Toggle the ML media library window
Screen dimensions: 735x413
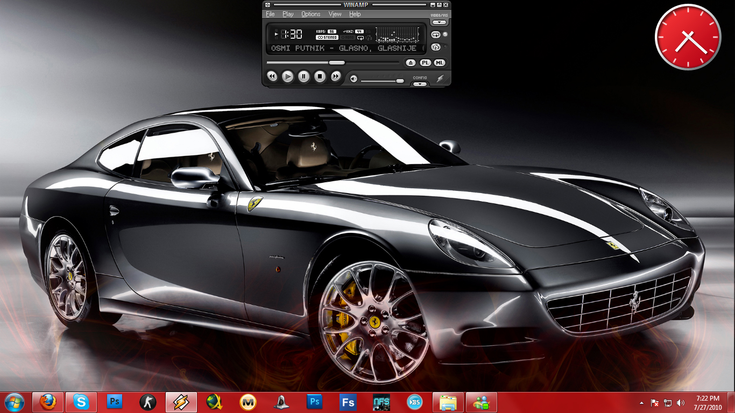pyautogui.click(x=440, y=63)
